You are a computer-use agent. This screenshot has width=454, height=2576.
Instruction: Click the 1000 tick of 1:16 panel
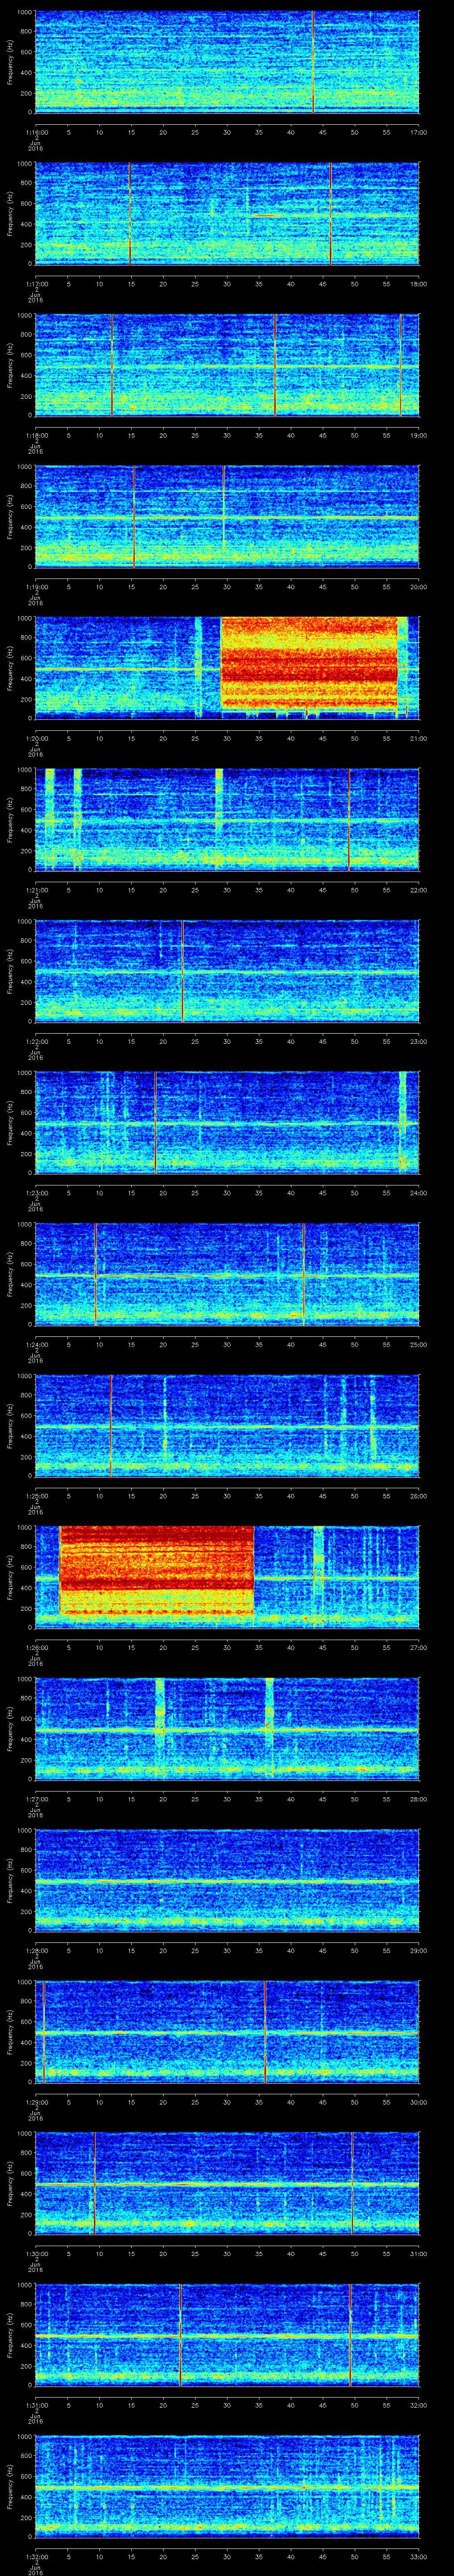coord(24,13)
